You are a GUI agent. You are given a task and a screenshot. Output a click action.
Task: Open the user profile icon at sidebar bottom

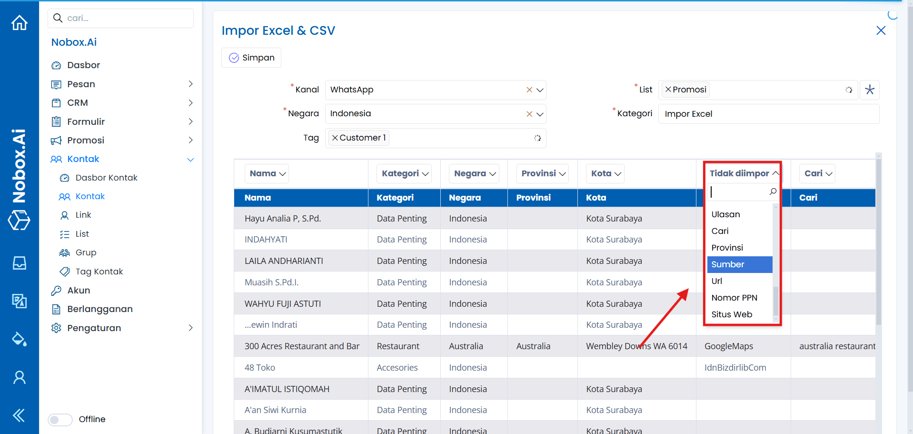coord(19,377)
